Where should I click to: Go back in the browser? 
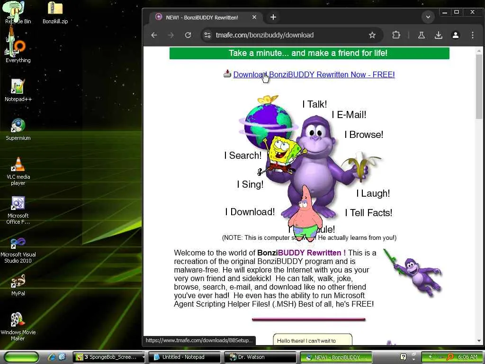[154, 35]
